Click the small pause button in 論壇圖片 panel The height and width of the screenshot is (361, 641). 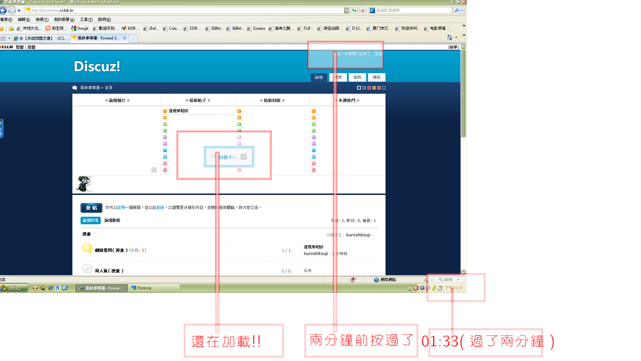click(154, 170)
